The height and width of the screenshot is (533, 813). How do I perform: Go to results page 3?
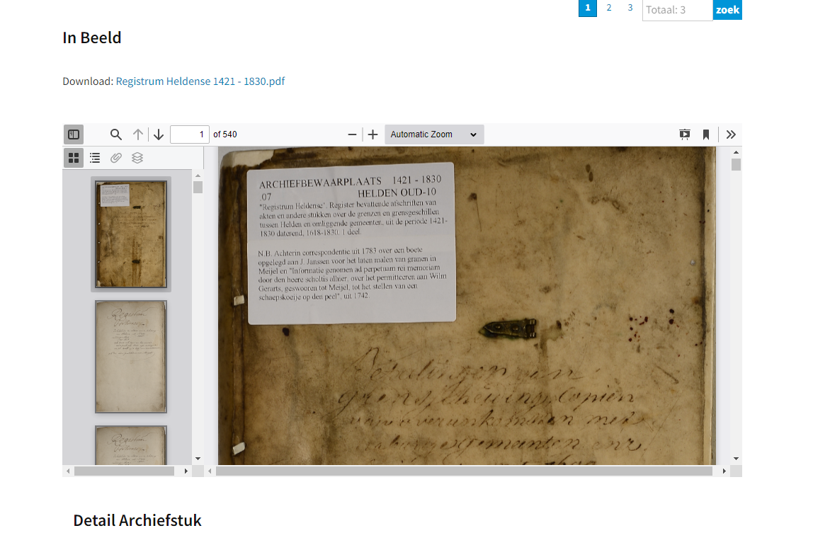(x=630, y=8)
